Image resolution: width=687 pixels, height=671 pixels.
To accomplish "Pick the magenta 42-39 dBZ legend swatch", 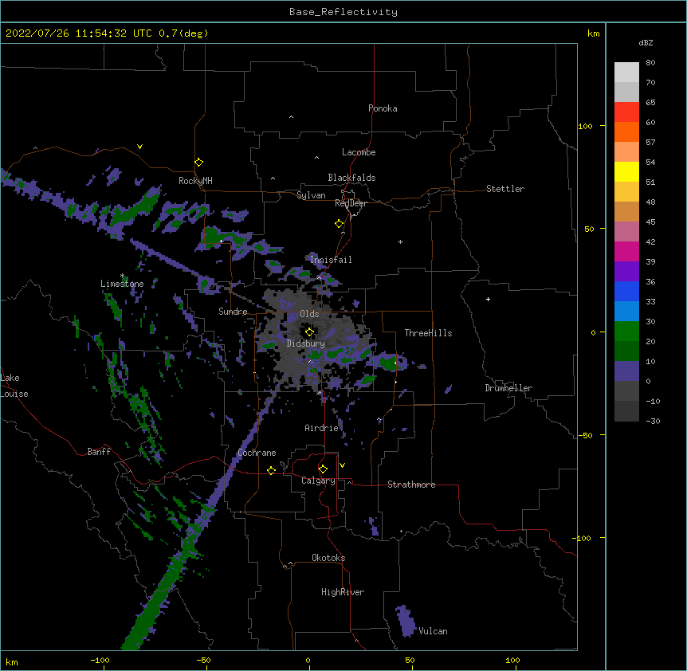I will click(626, 252).
